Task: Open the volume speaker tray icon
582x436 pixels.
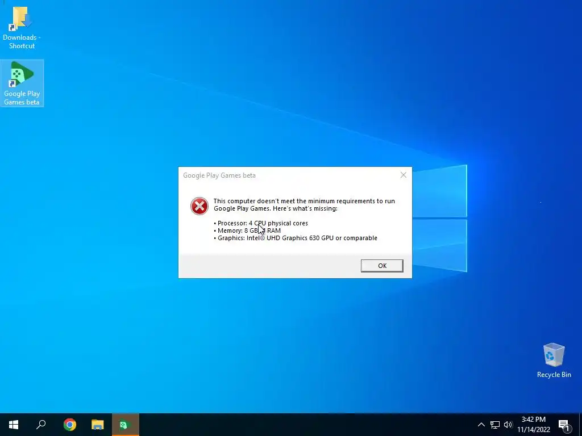Action: coord(508,425)
